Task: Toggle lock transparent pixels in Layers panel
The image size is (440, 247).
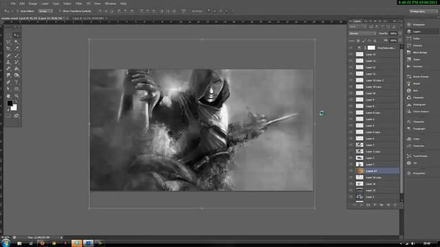Action: point(358,41)
